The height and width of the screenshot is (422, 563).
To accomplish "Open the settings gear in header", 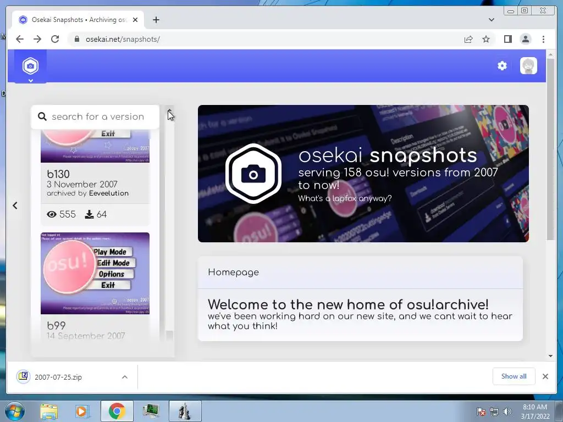I will 502,66.
